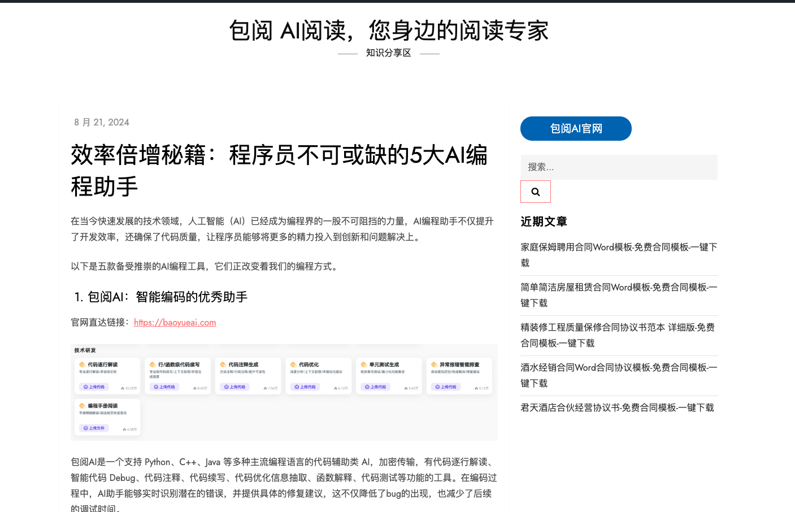Open 酒水经销合同Word合同协议模板 recent post
Image resolution: width=795 pixels, height=512 pixels.
tap(619, 375)
